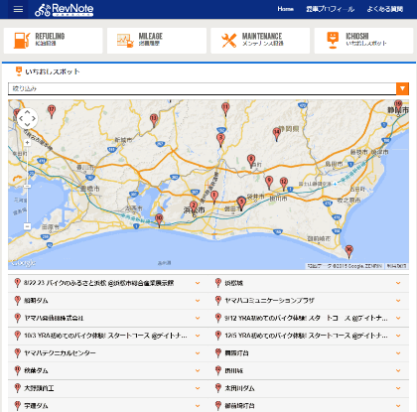Click the wrench and screwdriver icon
The image size is (417, 412).
pos(229,40)
